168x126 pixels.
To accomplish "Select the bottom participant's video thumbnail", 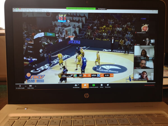I will pos(144,74).
